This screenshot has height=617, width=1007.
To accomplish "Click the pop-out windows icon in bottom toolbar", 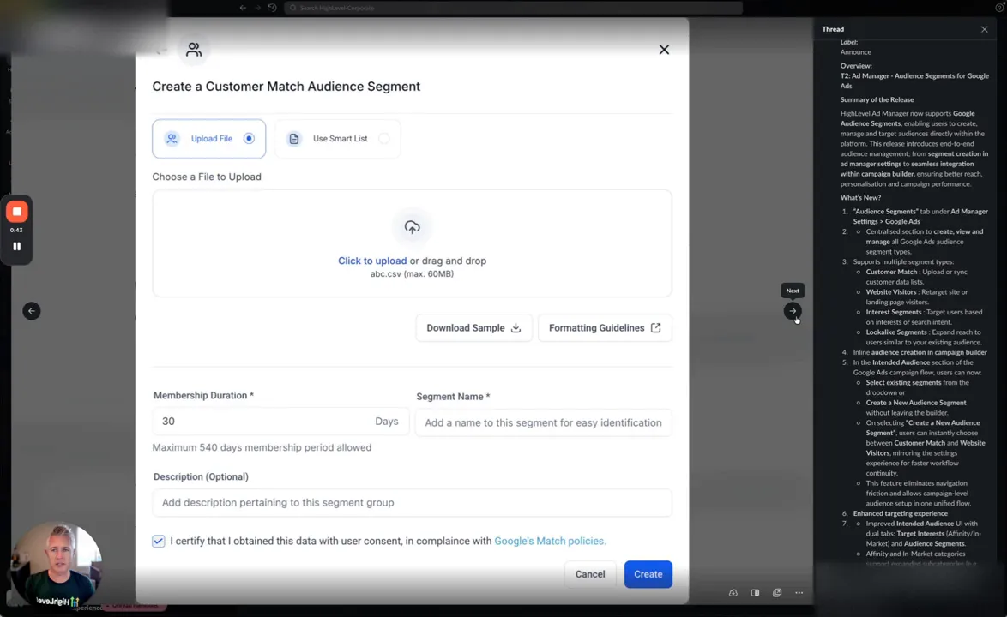I will 777,592.
